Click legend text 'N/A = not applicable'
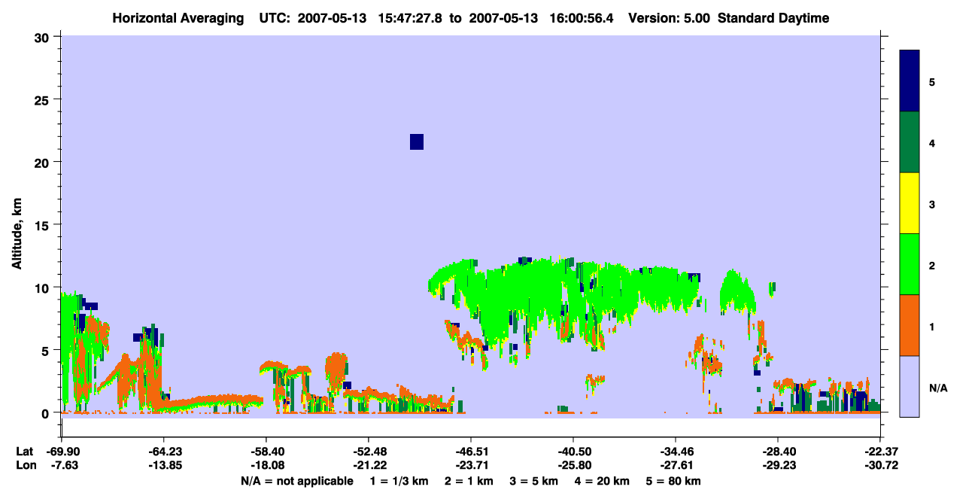This screenshot has width=978, height=502. tap(296, 481)
